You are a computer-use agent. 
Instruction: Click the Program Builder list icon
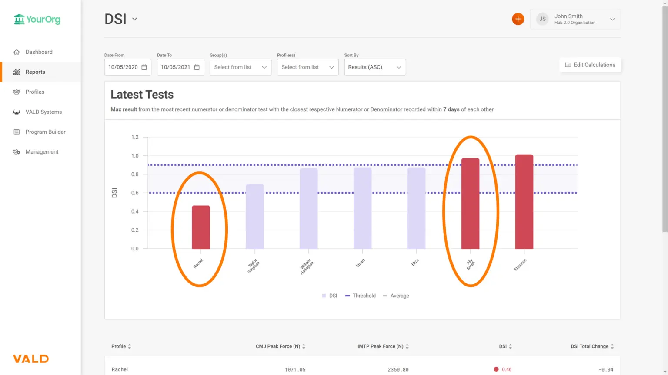tap(17, 132)
